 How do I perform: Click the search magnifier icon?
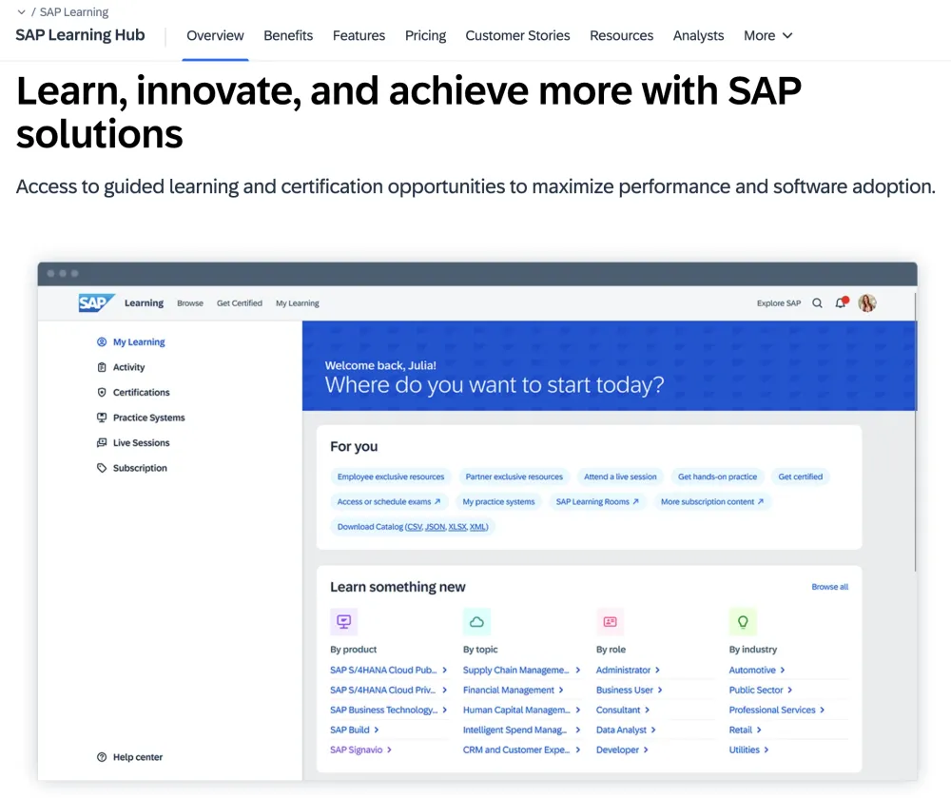tap(817, 303)
